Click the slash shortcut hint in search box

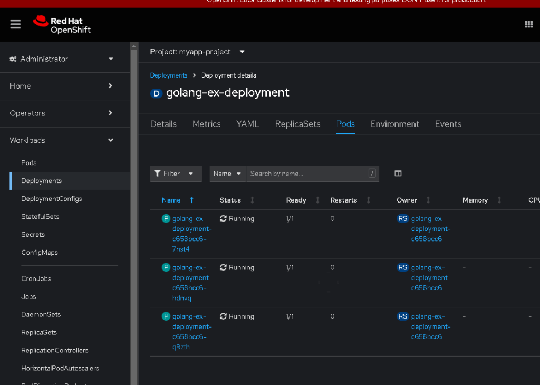tap(372, 173)
